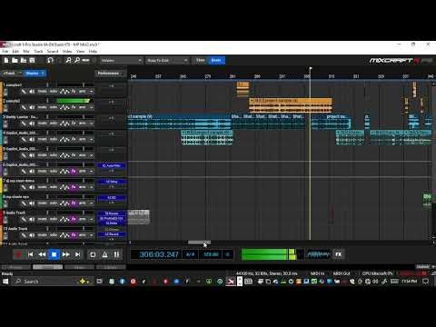436x327 pixels.
Task: Click the first magnifier zoom icon
Action: click(x=68, y=61)
